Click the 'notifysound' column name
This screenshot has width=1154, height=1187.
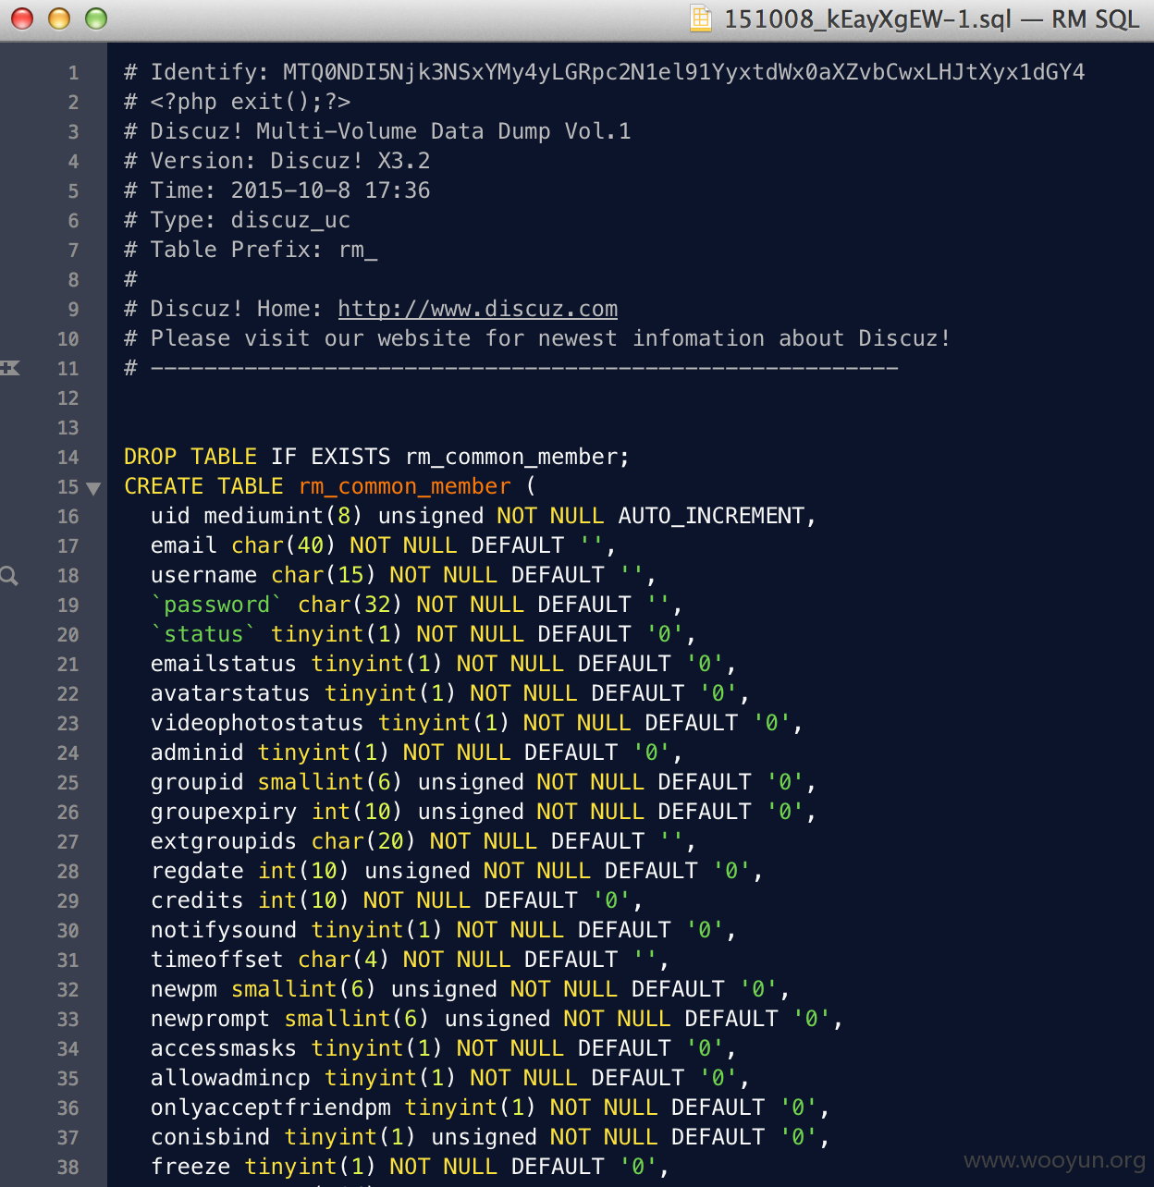point(224,930)
